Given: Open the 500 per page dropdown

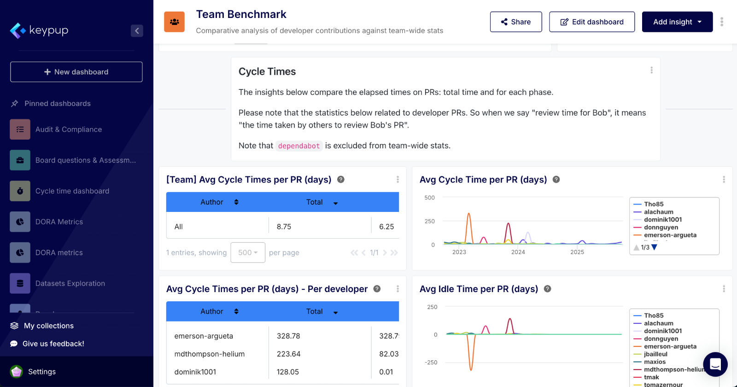Looking at the screenshot, I should 248,252.
